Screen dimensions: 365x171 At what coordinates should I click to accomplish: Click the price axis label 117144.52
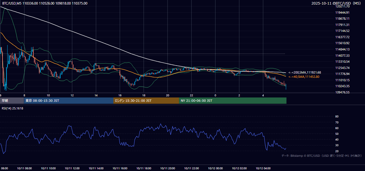coord(342,31)
